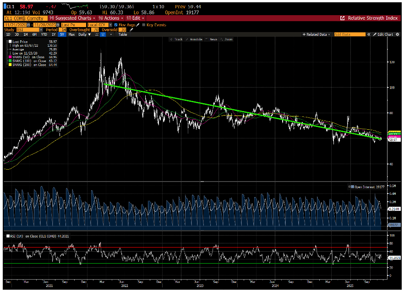Screen dimensions: 404x292
Task: Select the line chart type icon
Action: click(x=97, y=34)
